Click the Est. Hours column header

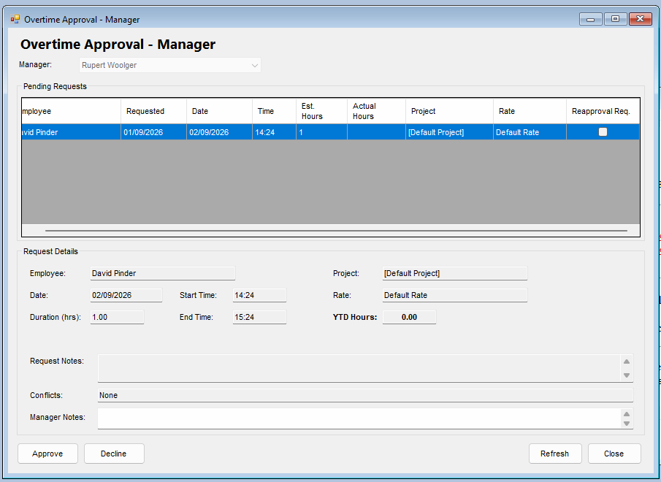tap(321, 111)
